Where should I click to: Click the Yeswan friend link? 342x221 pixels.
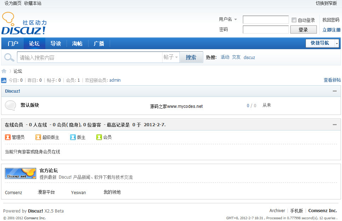click(79, 192)
